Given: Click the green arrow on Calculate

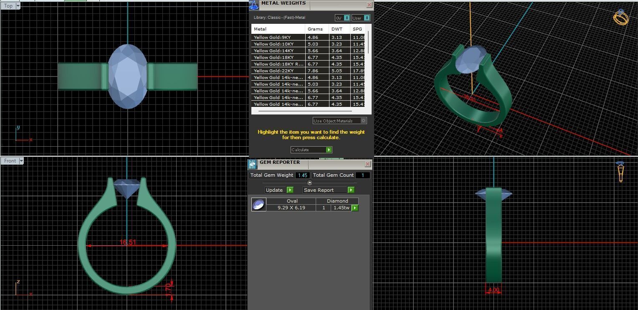Looking at the screenshot, I should [x=329, y=150].
